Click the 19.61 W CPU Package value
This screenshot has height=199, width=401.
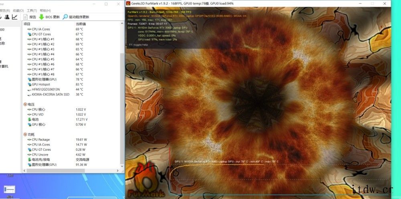pos(81,140)
